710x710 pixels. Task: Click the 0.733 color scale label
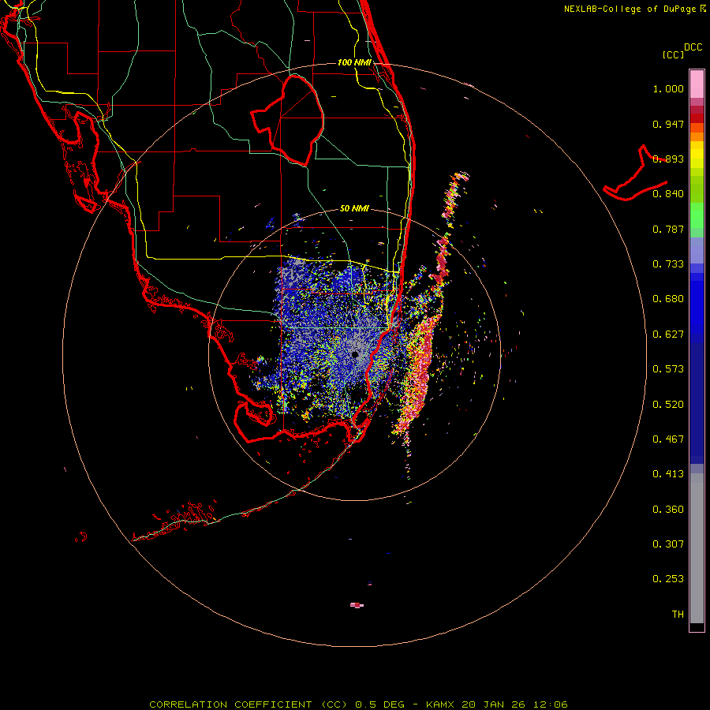[x=668, y=264]
